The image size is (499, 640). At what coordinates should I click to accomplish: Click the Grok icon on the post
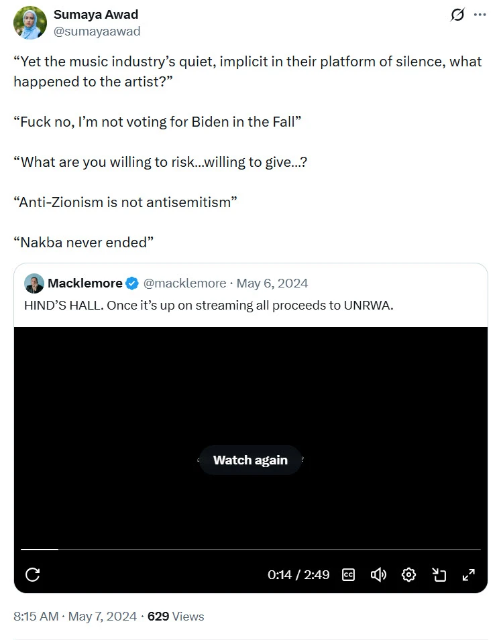click(457, 15)
